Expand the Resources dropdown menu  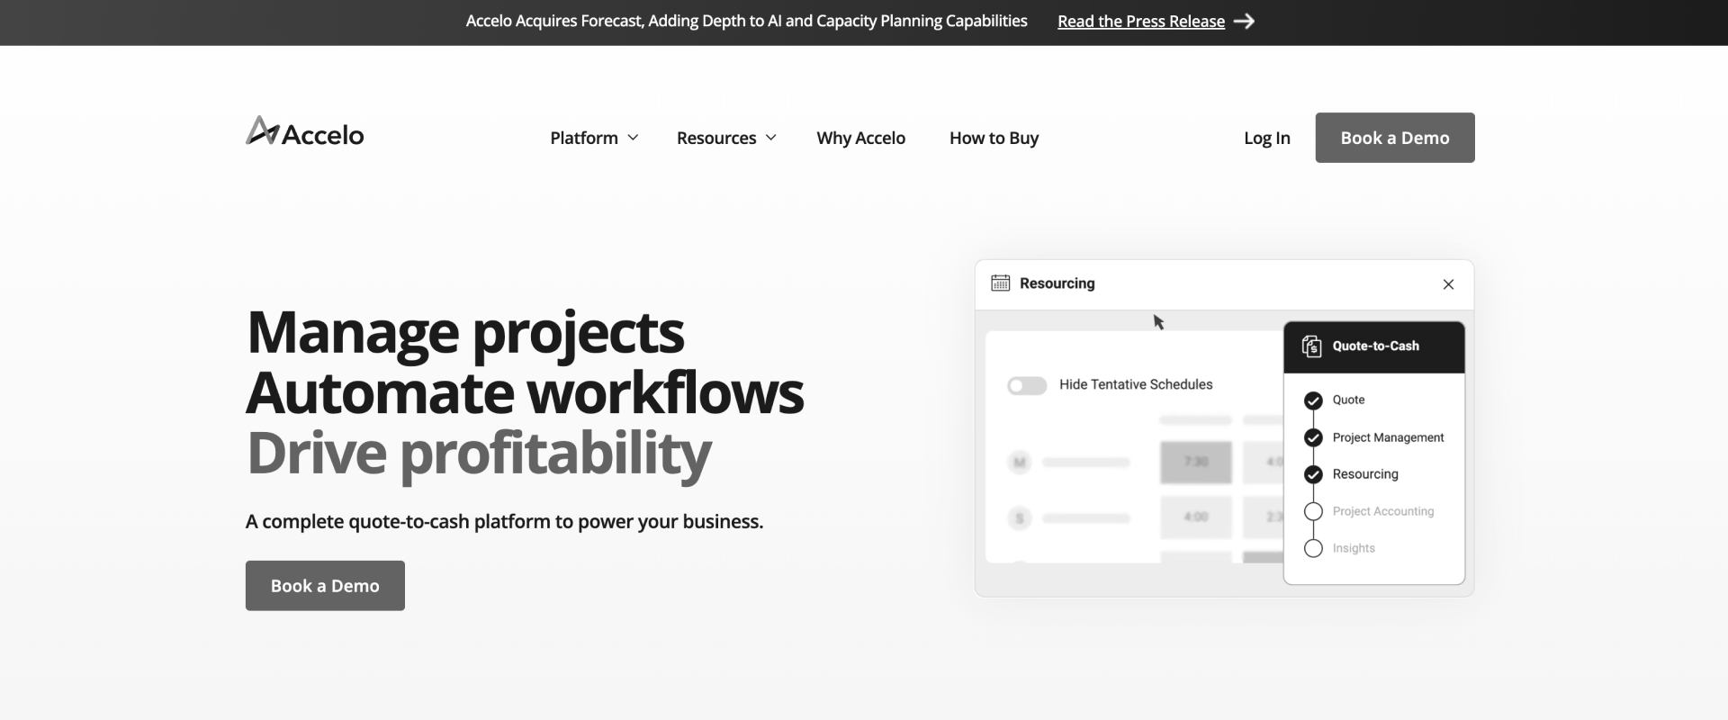726,138
